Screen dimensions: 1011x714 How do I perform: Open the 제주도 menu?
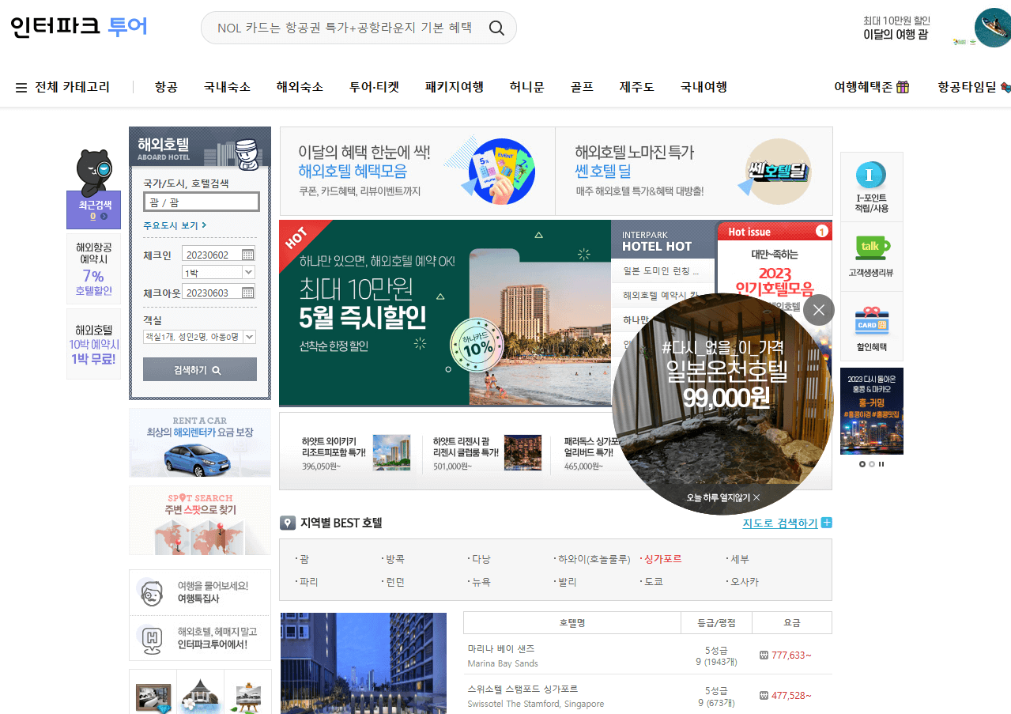[637, 87]
